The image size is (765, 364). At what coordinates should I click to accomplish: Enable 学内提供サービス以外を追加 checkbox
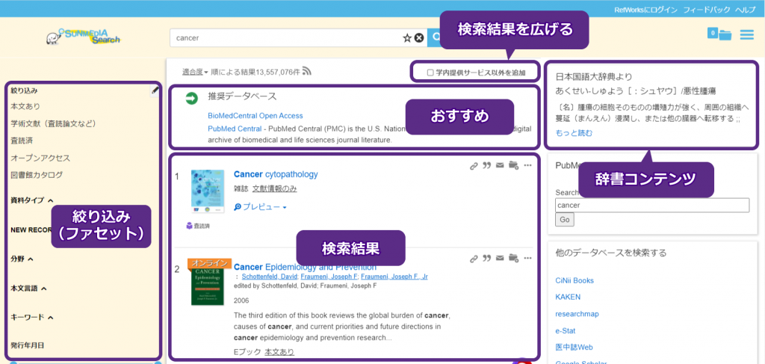(x=430, y=73)
